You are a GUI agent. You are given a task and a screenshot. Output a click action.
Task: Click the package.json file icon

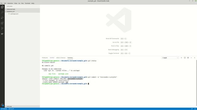pos(9,14)
